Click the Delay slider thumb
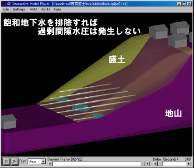The width and height of the screenshot is (194, 168). pyautogui.click(x=160, y=164)
